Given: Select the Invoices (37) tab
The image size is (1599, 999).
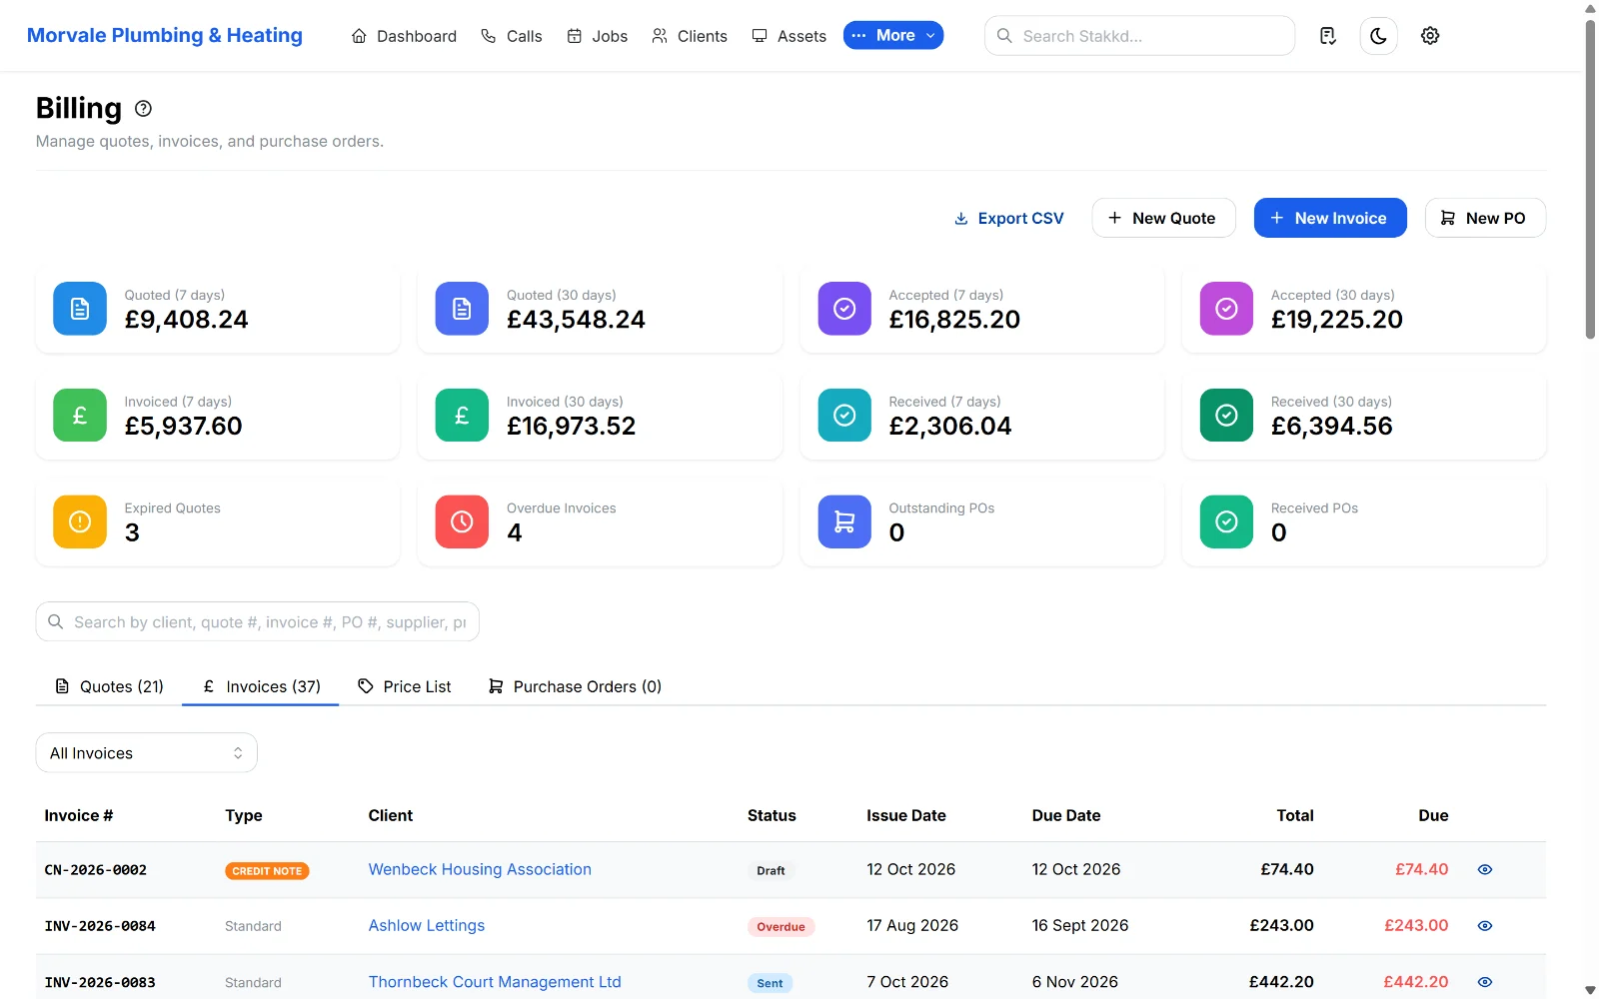Looking at the screenshot, I should point(261,686).
